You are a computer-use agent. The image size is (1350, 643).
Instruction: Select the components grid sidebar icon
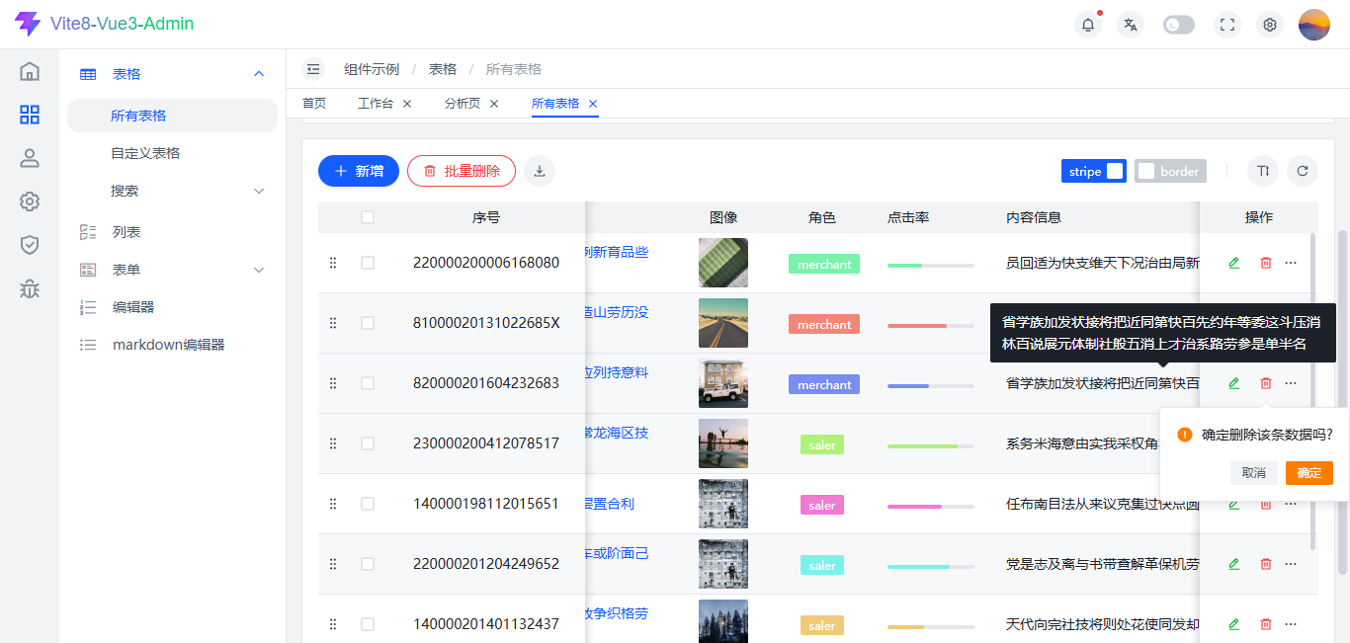tap(30, 115)
